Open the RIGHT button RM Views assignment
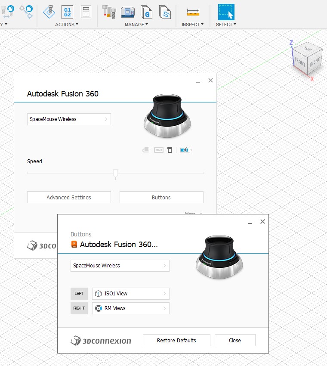Image resolution: width=327 pixels, height=366 pixels. (x=131, y=308)
